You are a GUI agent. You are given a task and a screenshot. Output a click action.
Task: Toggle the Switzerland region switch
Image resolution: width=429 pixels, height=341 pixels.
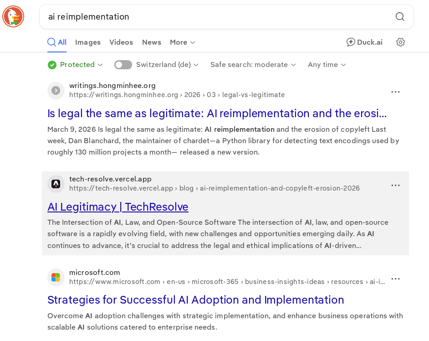(123, 65)
